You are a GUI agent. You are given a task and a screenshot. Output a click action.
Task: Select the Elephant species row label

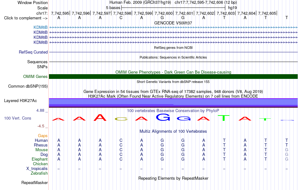point(40,159)
